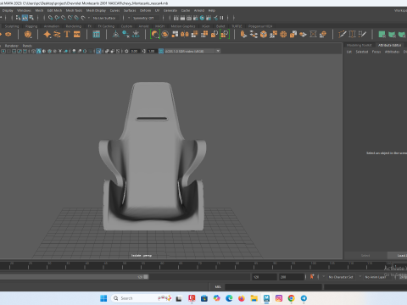Click the viewport gamma value field
This screenshot has height=305, width=407.
[152, 51]
